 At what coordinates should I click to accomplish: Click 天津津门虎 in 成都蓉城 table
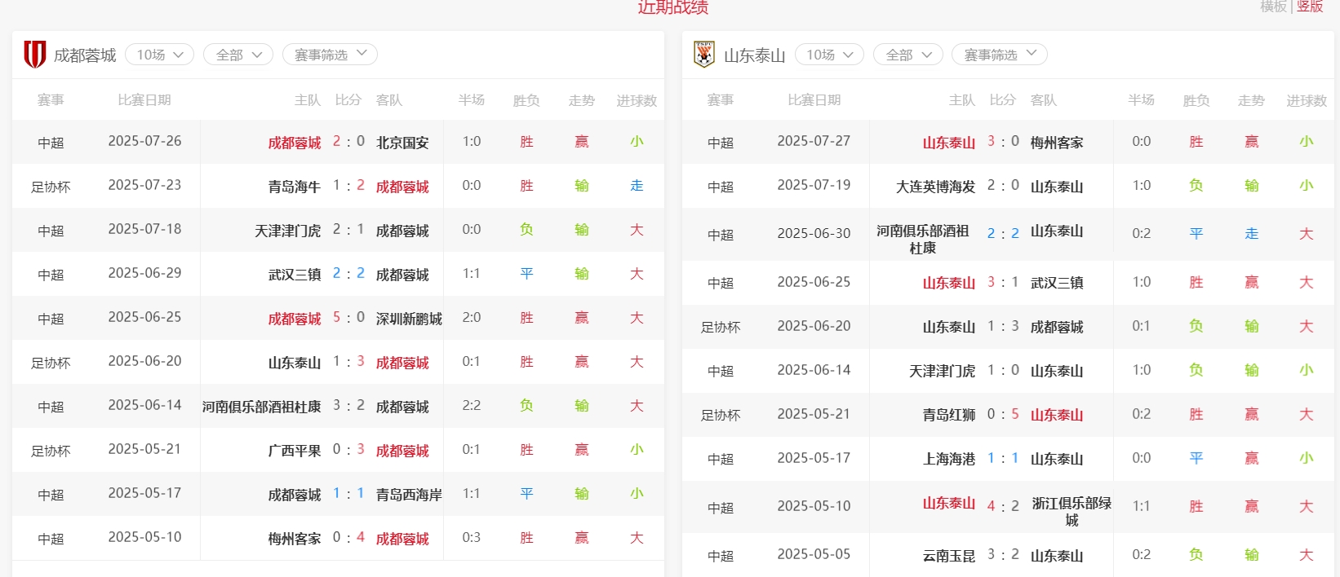[287, 231]
